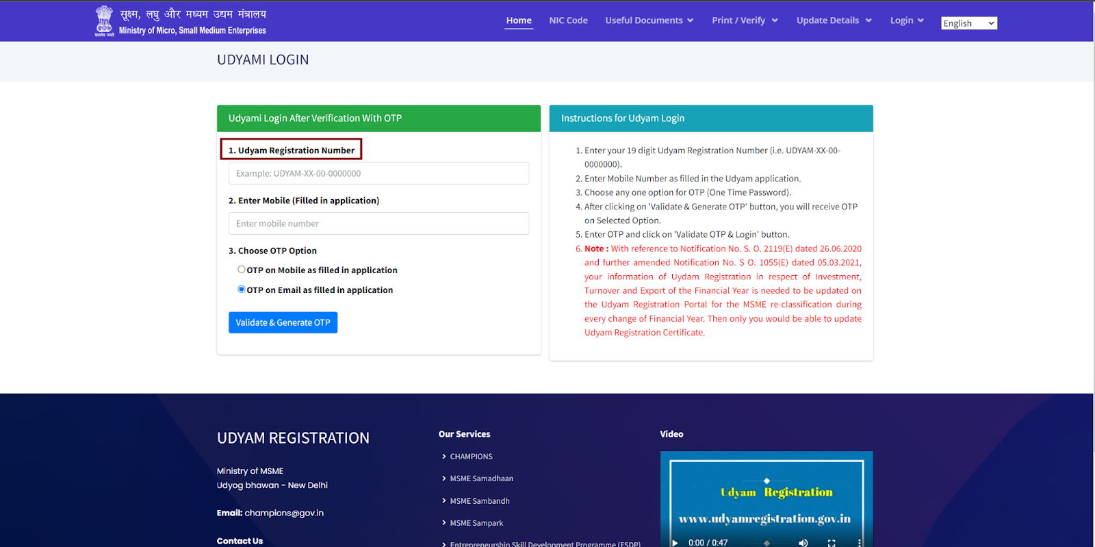
Task: Open the NIC Code page
Action: [568, 21]
